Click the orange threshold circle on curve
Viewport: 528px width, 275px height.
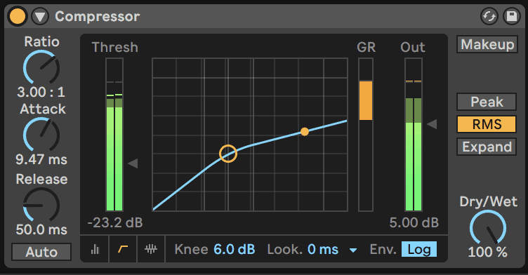tap(228, 154)
